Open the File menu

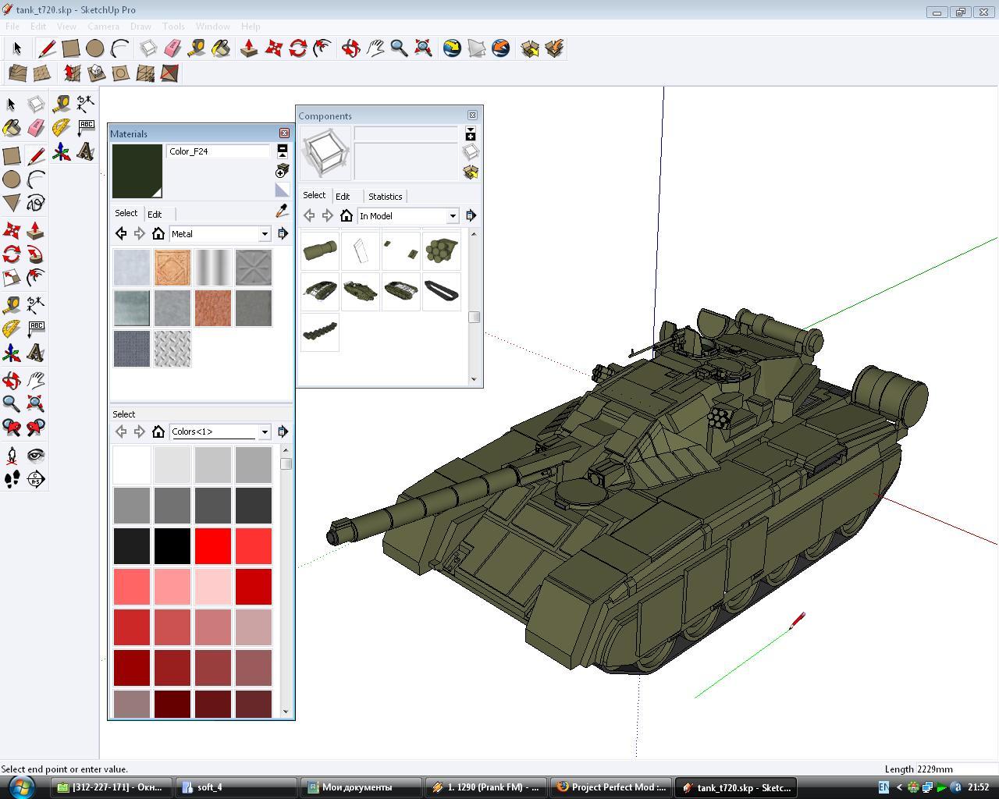(12, 26)
